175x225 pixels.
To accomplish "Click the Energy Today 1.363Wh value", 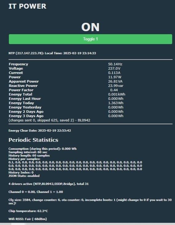I will 116,103.
